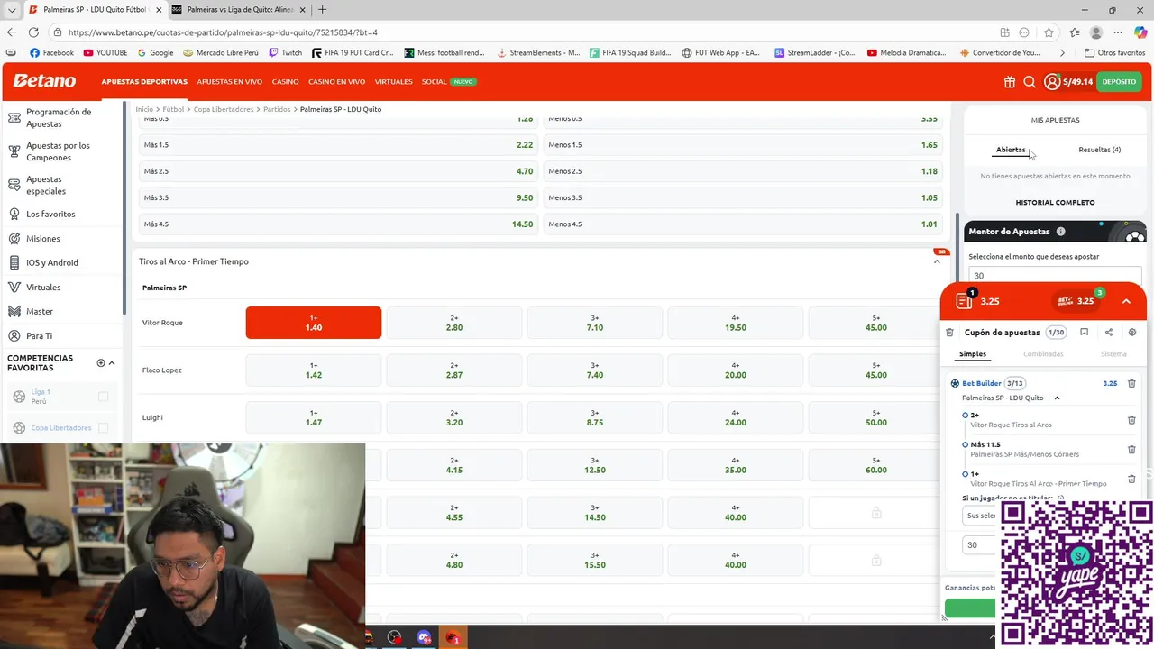Open the search magnifier in Betano header
This screenshot has height=649, width=1154.
[x=1030, y=82]
